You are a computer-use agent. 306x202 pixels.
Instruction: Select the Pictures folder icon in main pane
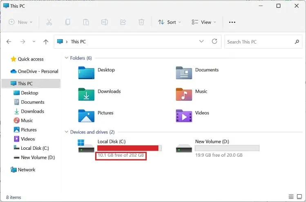tap(86, 115)
